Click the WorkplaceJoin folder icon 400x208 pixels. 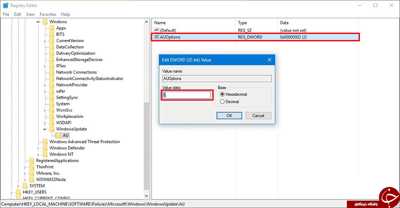pos(52,116)
